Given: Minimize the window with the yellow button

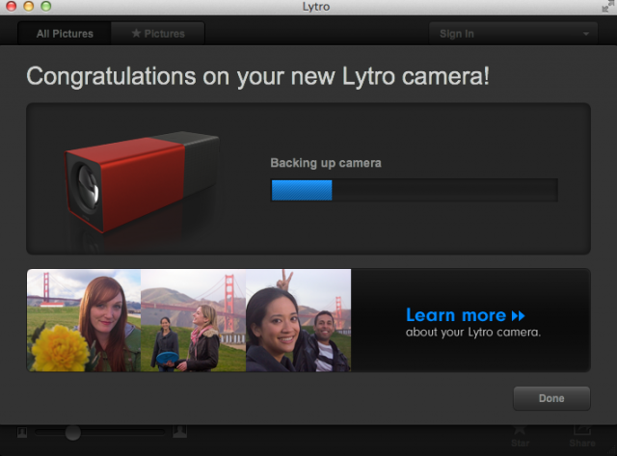Looking at the screenshot, I should pos(29,6).
